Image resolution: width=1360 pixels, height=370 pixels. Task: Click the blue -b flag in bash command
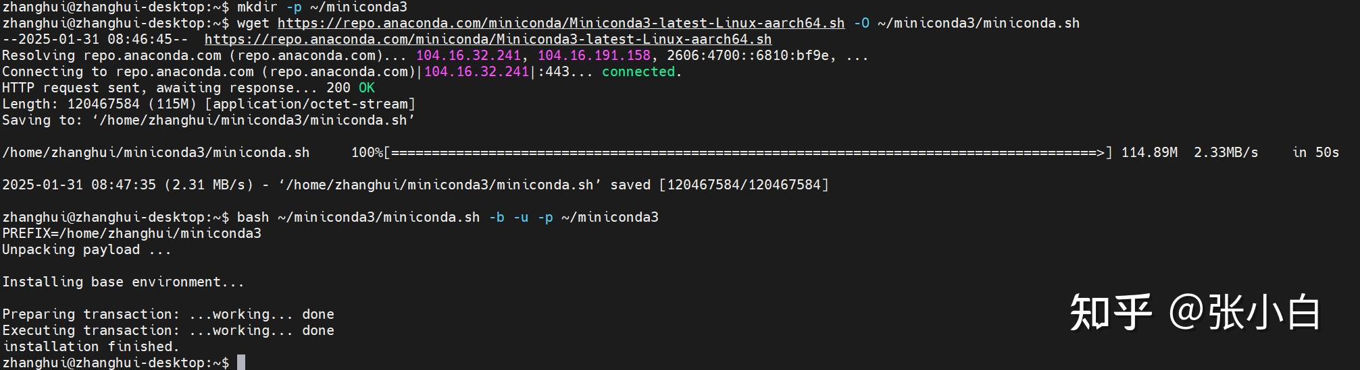coord(497,217)
